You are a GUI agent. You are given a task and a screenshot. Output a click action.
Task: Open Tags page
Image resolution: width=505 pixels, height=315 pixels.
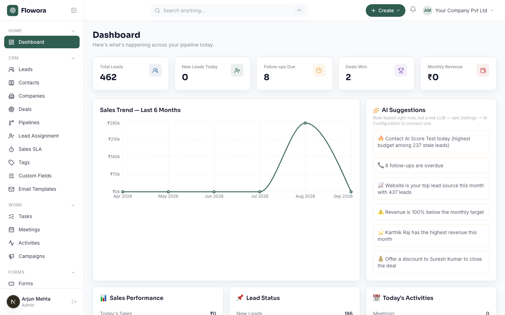point(42,162)
